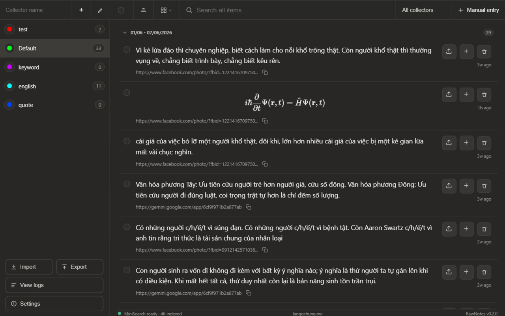Delete the 'Vì kẻ lừa đảo' note
505x316 pixels.
click(484, 51)
